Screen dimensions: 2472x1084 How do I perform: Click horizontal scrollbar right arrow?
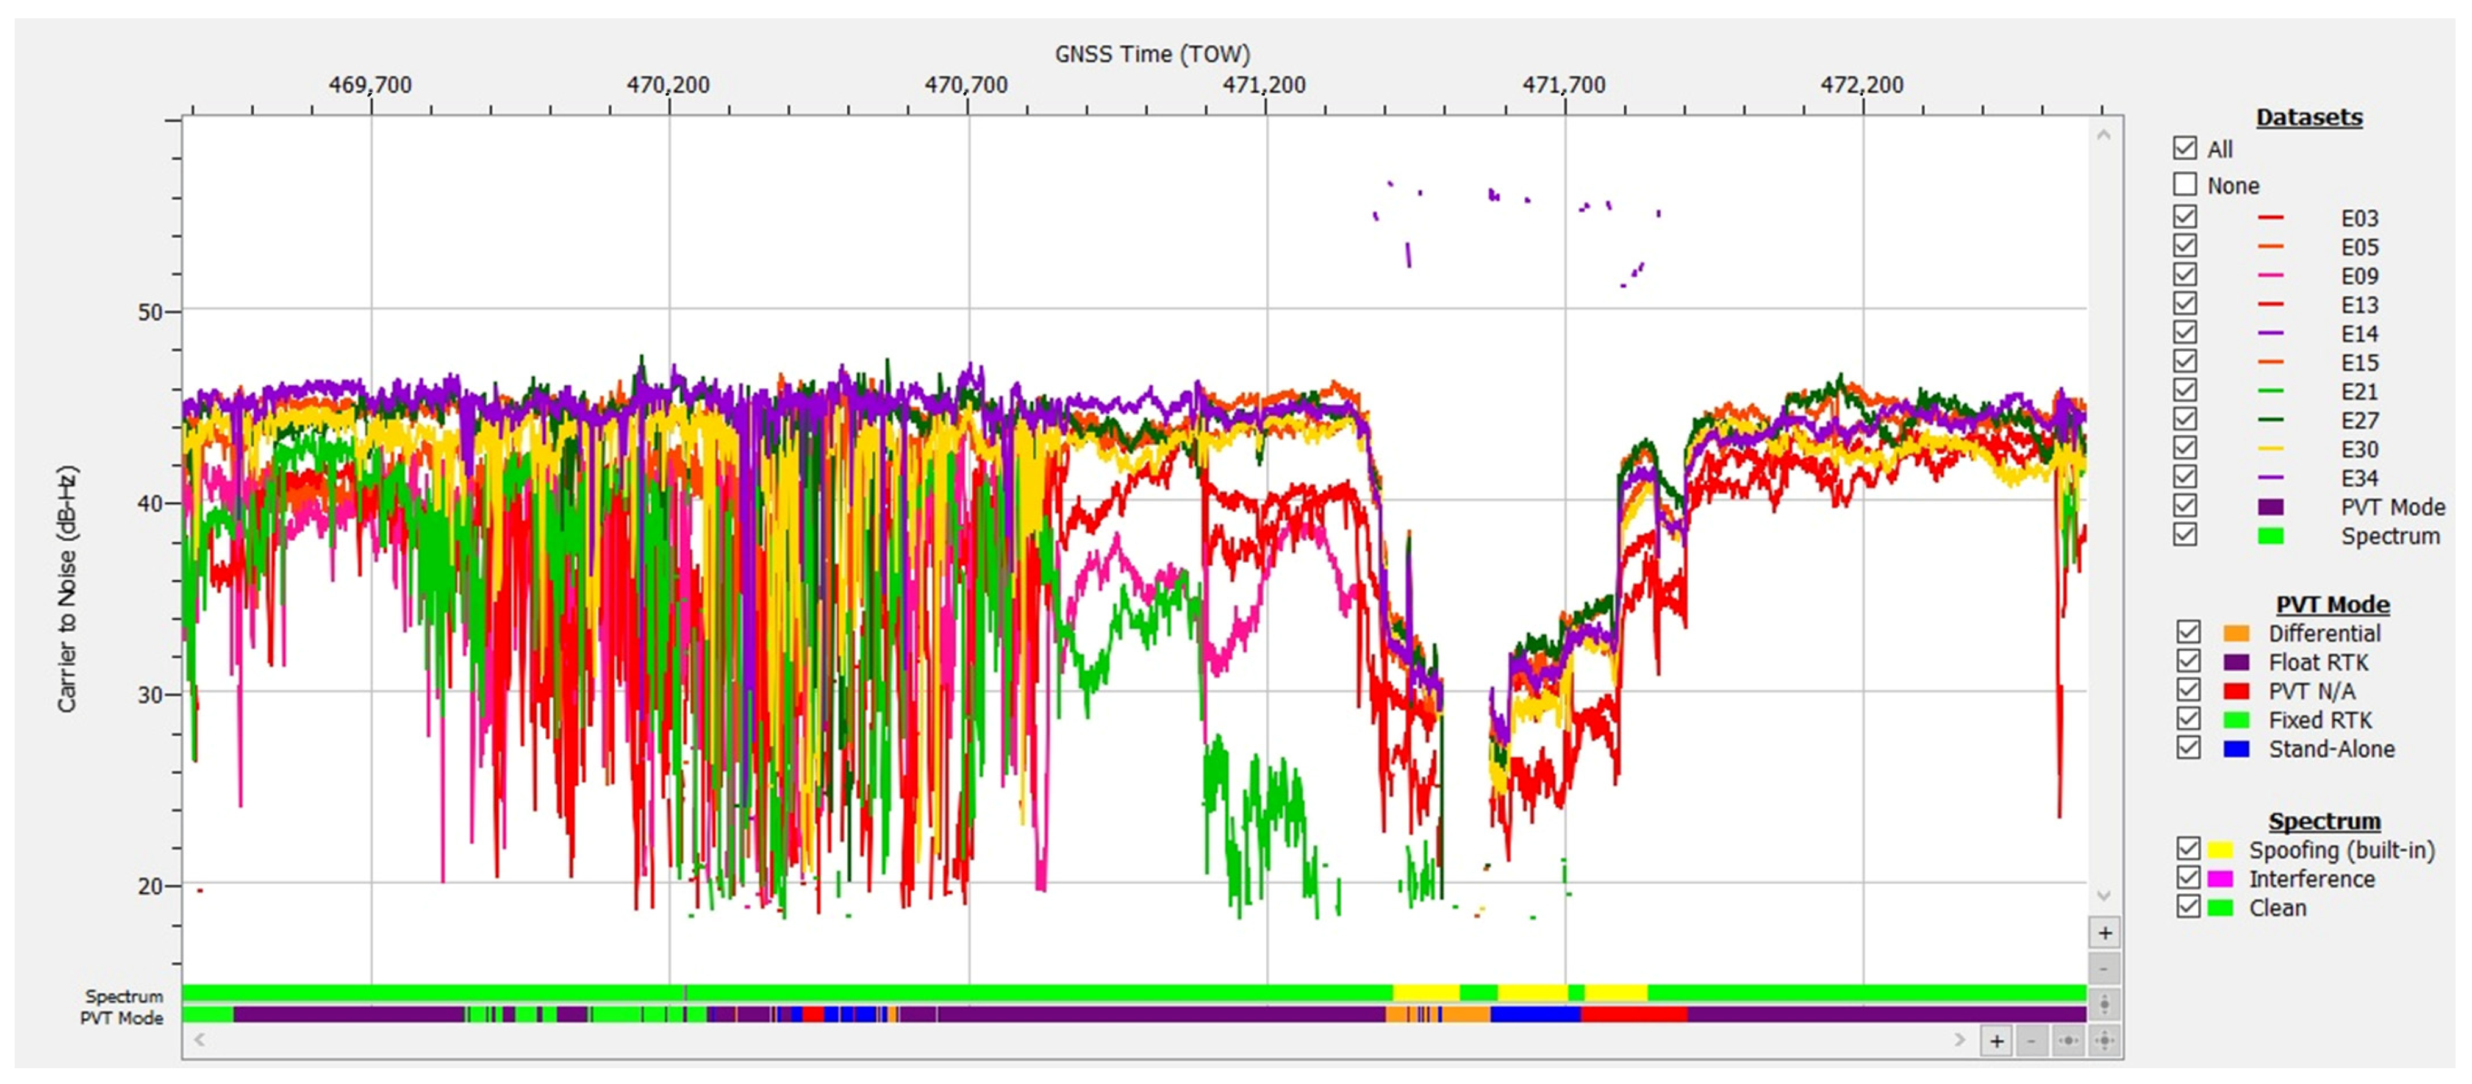coord(1960,1040)
